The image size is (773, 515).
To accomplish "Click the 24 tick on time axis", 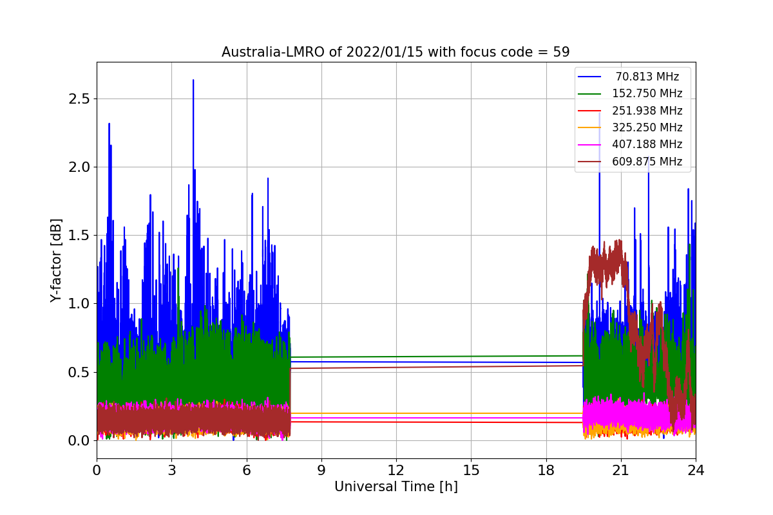I will 696,471.
